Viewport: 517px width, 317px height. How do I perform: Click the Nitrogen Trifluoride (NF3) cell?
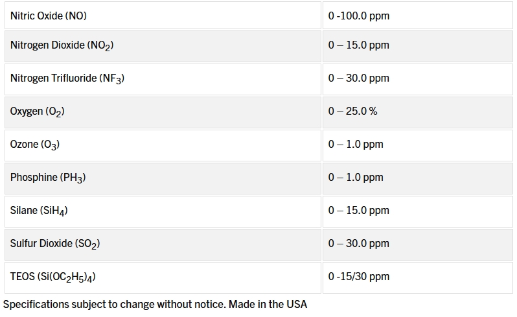coord(67,78)
